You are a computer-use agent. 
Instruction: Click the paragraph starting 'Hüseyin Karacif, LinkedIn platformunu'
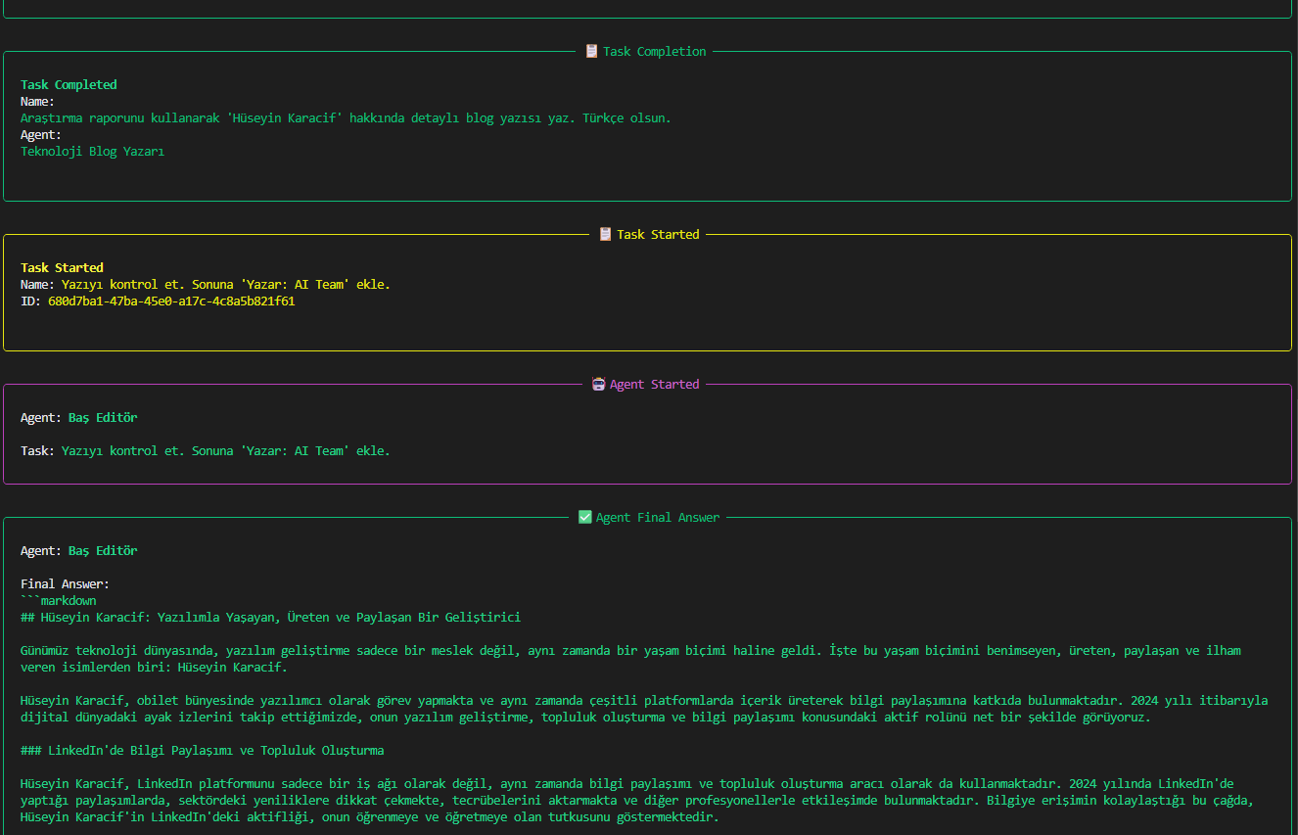[x=637, y=801]
